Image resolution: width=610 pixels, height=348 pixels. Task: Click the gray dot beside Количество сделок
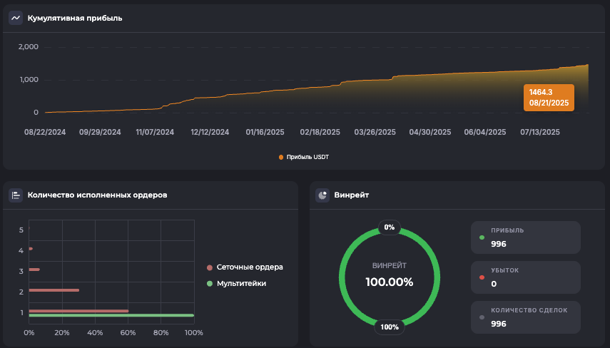tap(482, 317)
